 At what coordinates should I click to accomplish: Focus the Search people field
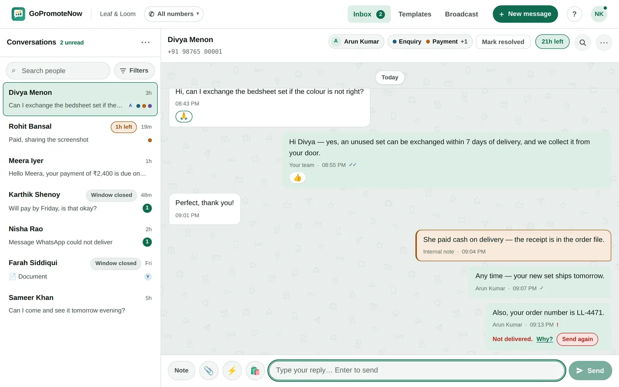tap(58, 71)
